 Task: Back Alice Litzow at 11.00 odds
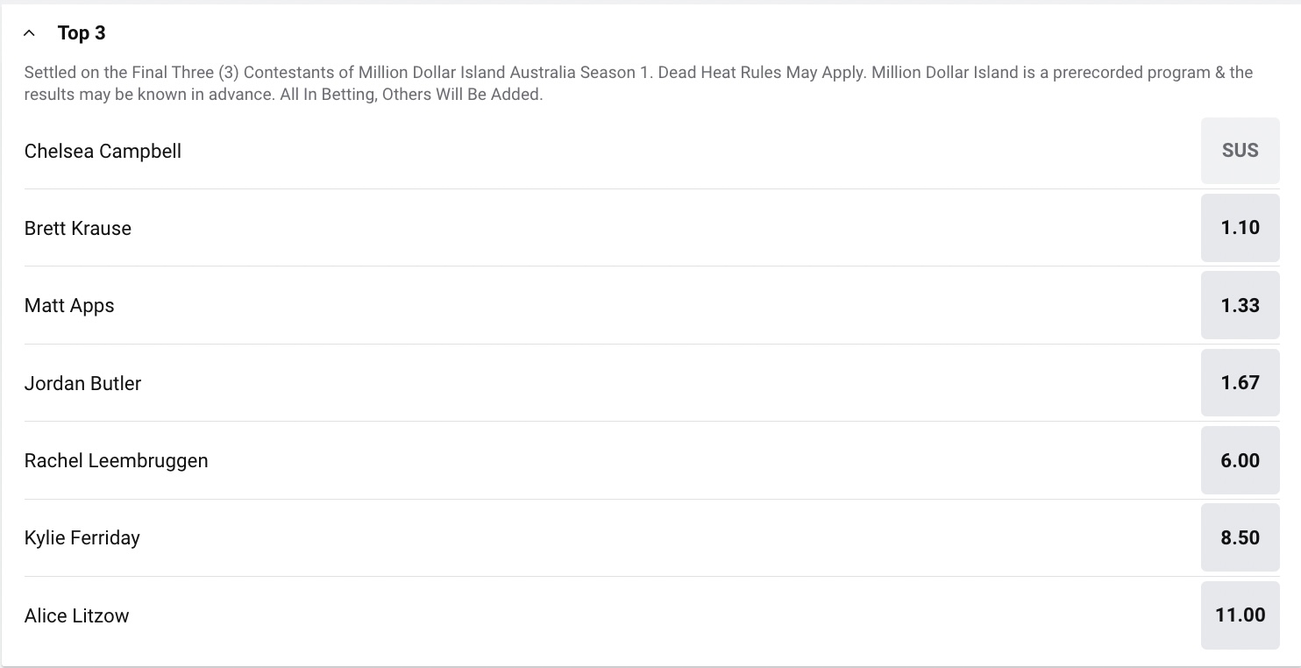1240,615
